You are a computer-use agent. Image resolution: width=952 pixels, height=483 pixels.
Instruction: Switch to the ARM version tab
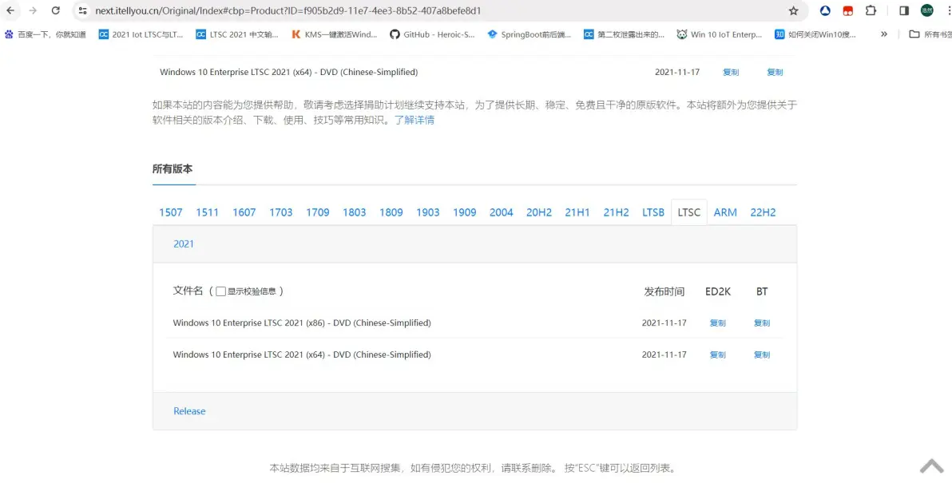coord(725,212)
